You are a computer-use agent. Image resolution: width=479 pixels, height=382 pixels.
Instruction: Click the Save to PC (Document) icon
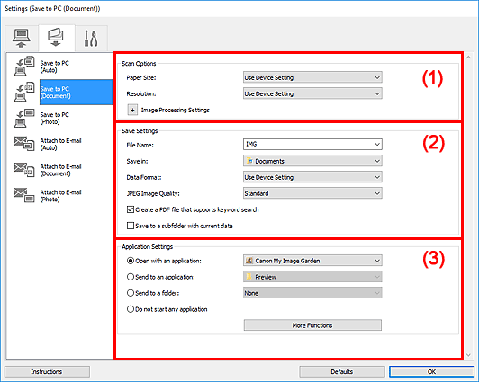(x=24, y=92)
